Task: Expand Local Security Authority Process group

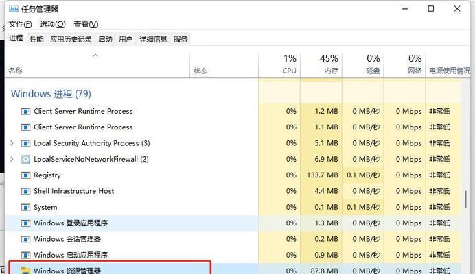Action: pos(12,143)
